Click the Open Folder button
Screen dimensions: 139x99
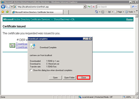69,78
